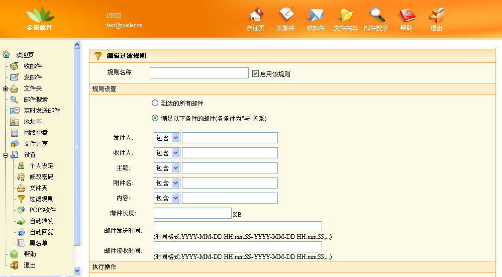The width and height of the screenshot is (502, 277).
Task: Go to 欢迎页 home icon in header
Action: [256, 15]
